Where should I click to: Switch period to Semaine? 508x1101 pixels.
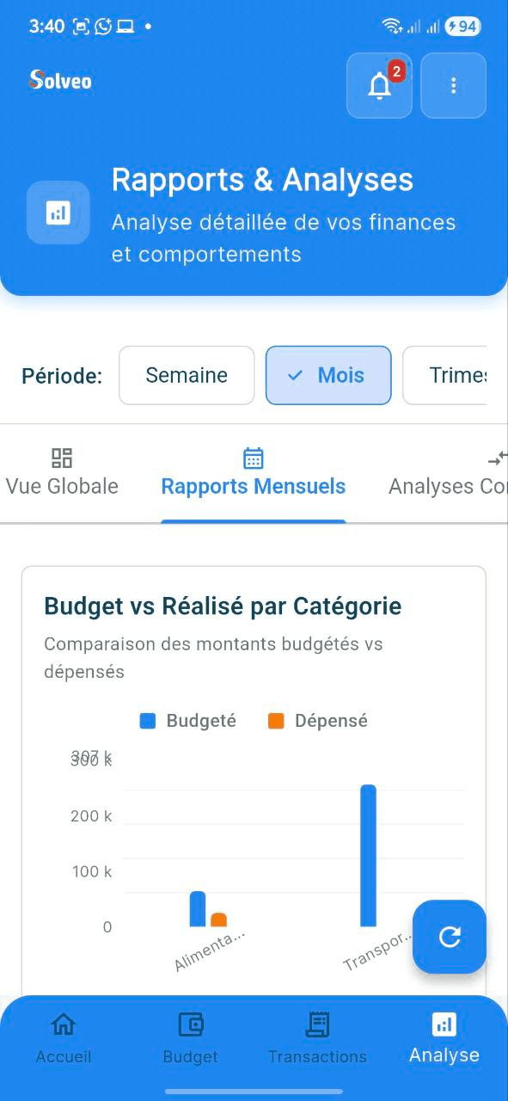(187, 375)
